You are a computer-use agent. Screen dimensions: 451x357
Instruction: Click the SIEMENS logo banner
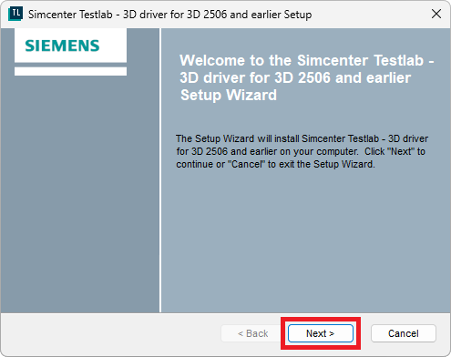[70, 46]
